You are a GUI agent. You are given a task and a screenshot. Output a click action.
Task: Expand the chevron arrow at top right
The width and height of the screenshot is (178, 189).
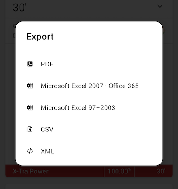pyautogui.click(x=160, y=6)
